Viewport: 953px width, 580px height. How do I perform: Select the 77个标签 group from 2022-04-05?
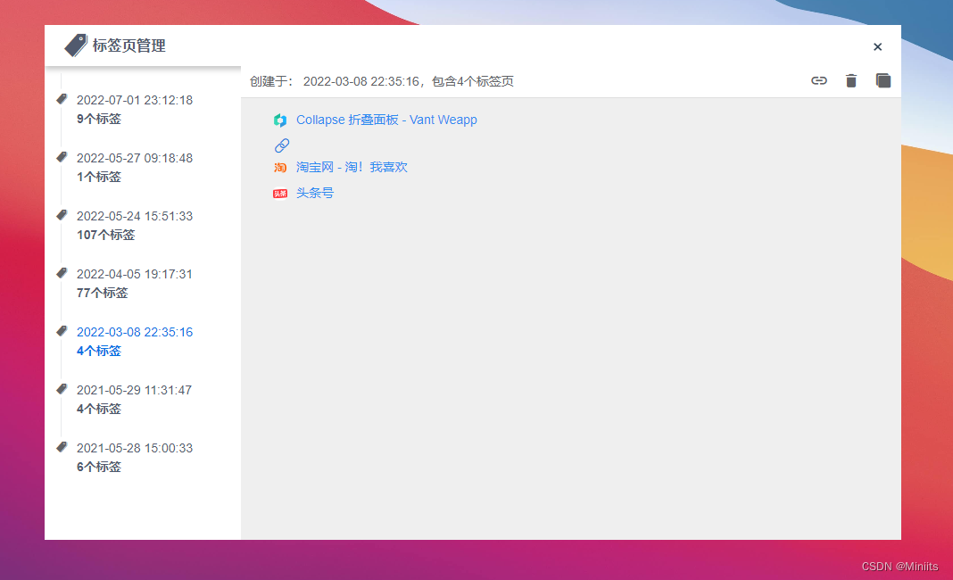click(135, 284)
